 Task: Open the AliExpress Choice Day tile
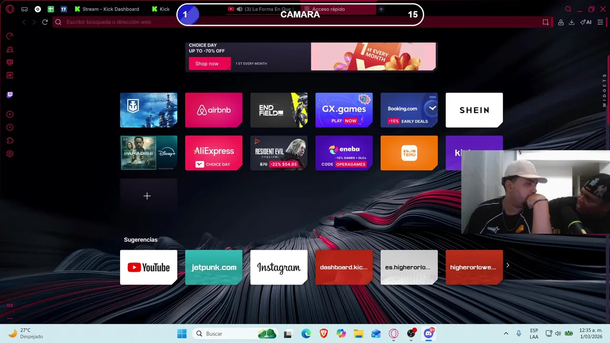213,153
